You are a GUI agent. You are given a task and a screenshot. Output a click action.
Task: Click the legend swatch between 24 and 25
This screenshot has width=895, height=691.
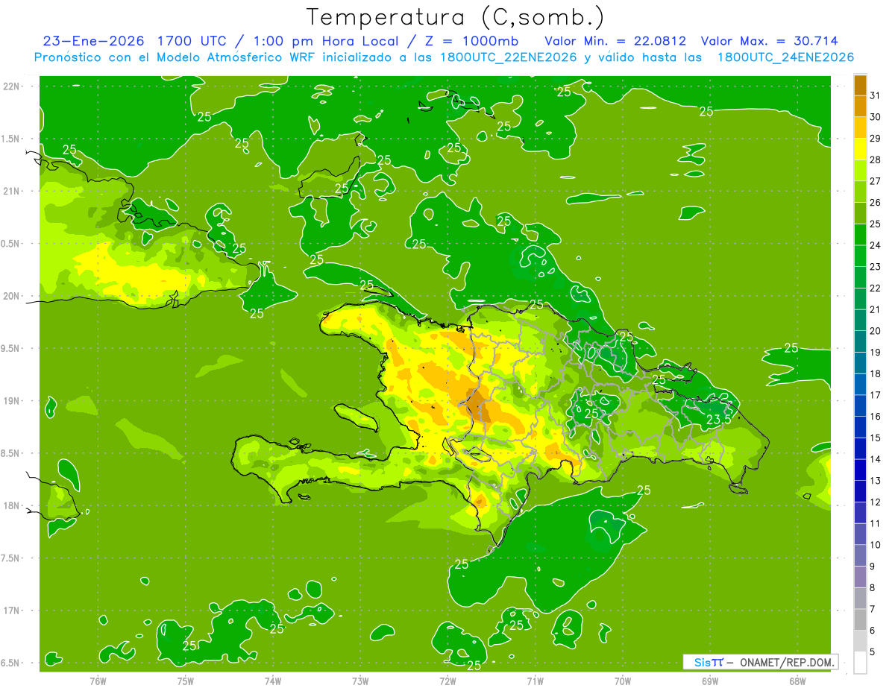tap(860, 234)
